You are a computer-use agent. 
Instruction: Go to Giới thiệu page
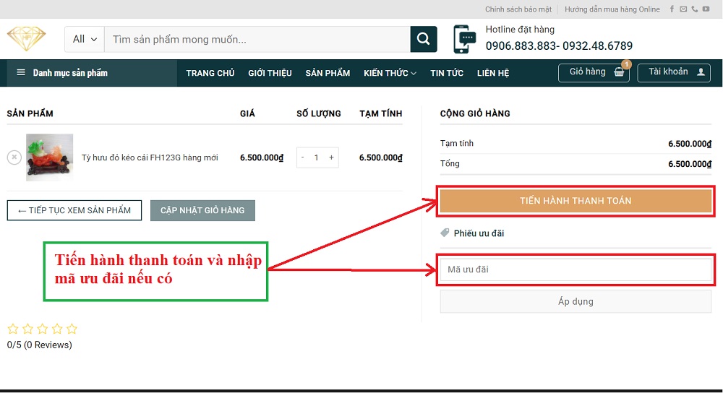click(270, 73)
